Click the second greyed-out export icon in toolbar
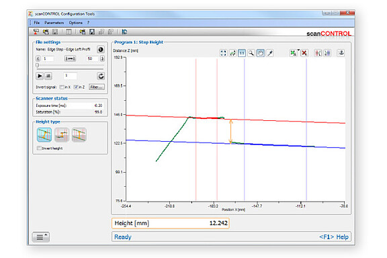Viewport: 387px width, 258px height. [x=110, y=32]
